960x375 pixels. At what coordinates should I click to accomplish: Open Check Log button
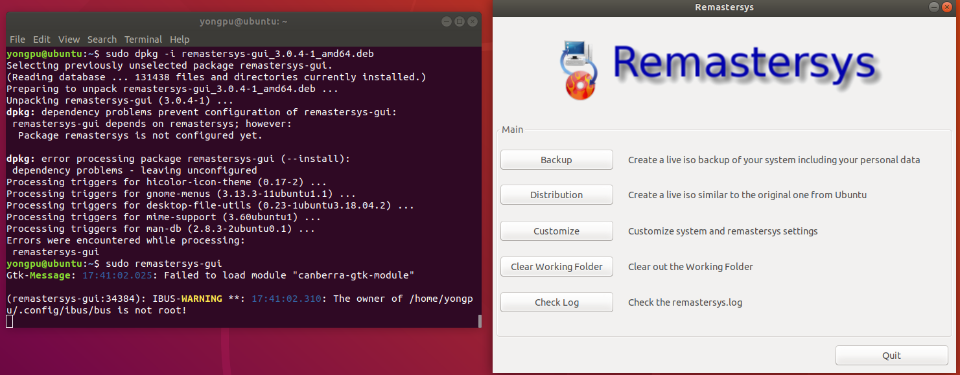click(x=556, y=302)
